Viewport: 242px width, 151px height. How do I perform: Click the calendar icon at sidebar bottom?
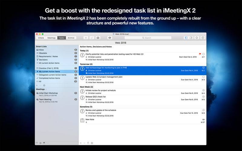pyautogui.click(x=37, y=143)
